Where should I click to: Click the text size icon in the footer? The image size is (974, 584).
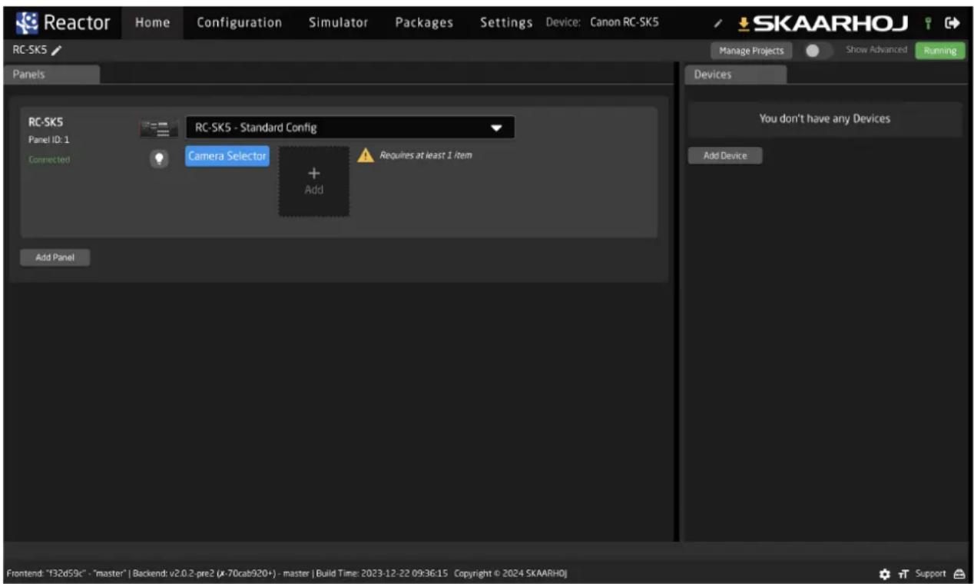[903, 574]
